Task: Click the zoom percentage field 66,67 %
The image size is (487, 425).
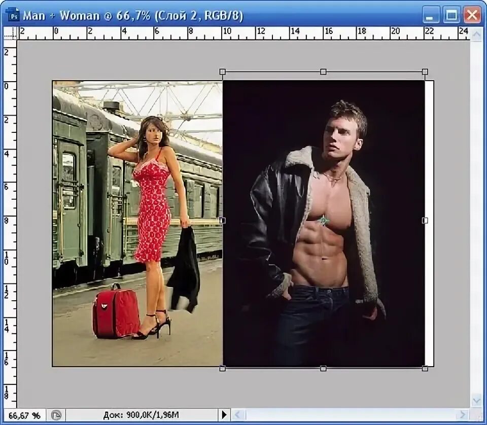Action: point(24,415)
